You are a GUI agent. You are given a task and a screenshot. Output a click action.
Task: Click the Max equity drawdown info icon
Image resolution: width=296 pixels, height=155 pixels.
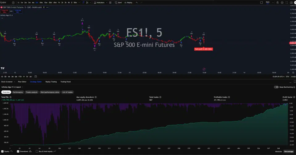pyautogui.click(x=96, y=97)
